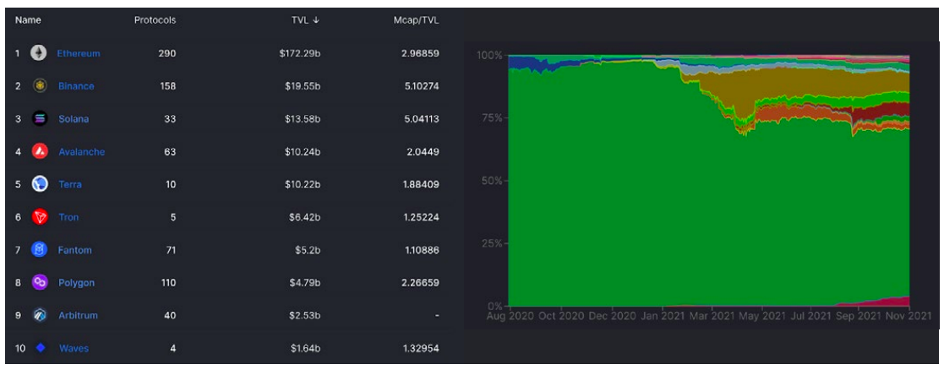Click the Waves chain logo icon
This screenshot has height=370, width=944.
point(40,348)
